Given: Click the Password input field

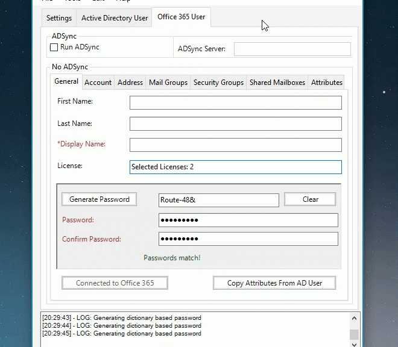Looking at the screenshot, I should pyautogui.click(x=248, y=220).
